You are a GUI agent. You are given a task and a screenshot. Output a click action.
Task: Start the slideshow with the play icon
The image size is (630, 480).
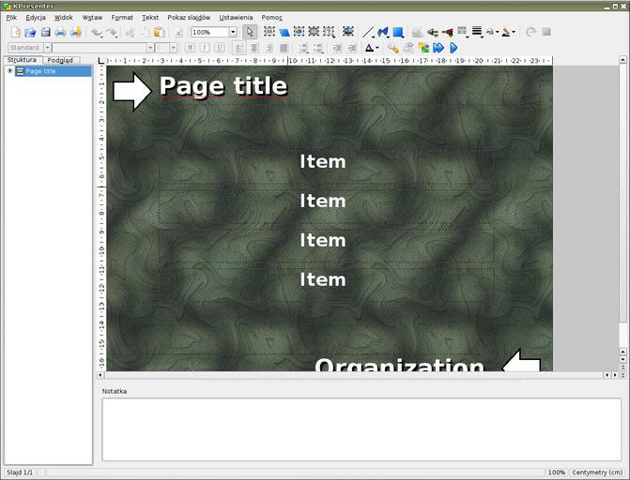click(453, 47)
